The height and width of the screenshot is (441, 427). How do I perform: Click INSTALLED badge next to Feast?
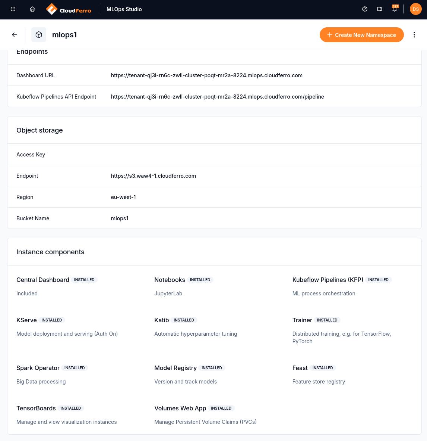coord(323,368)
